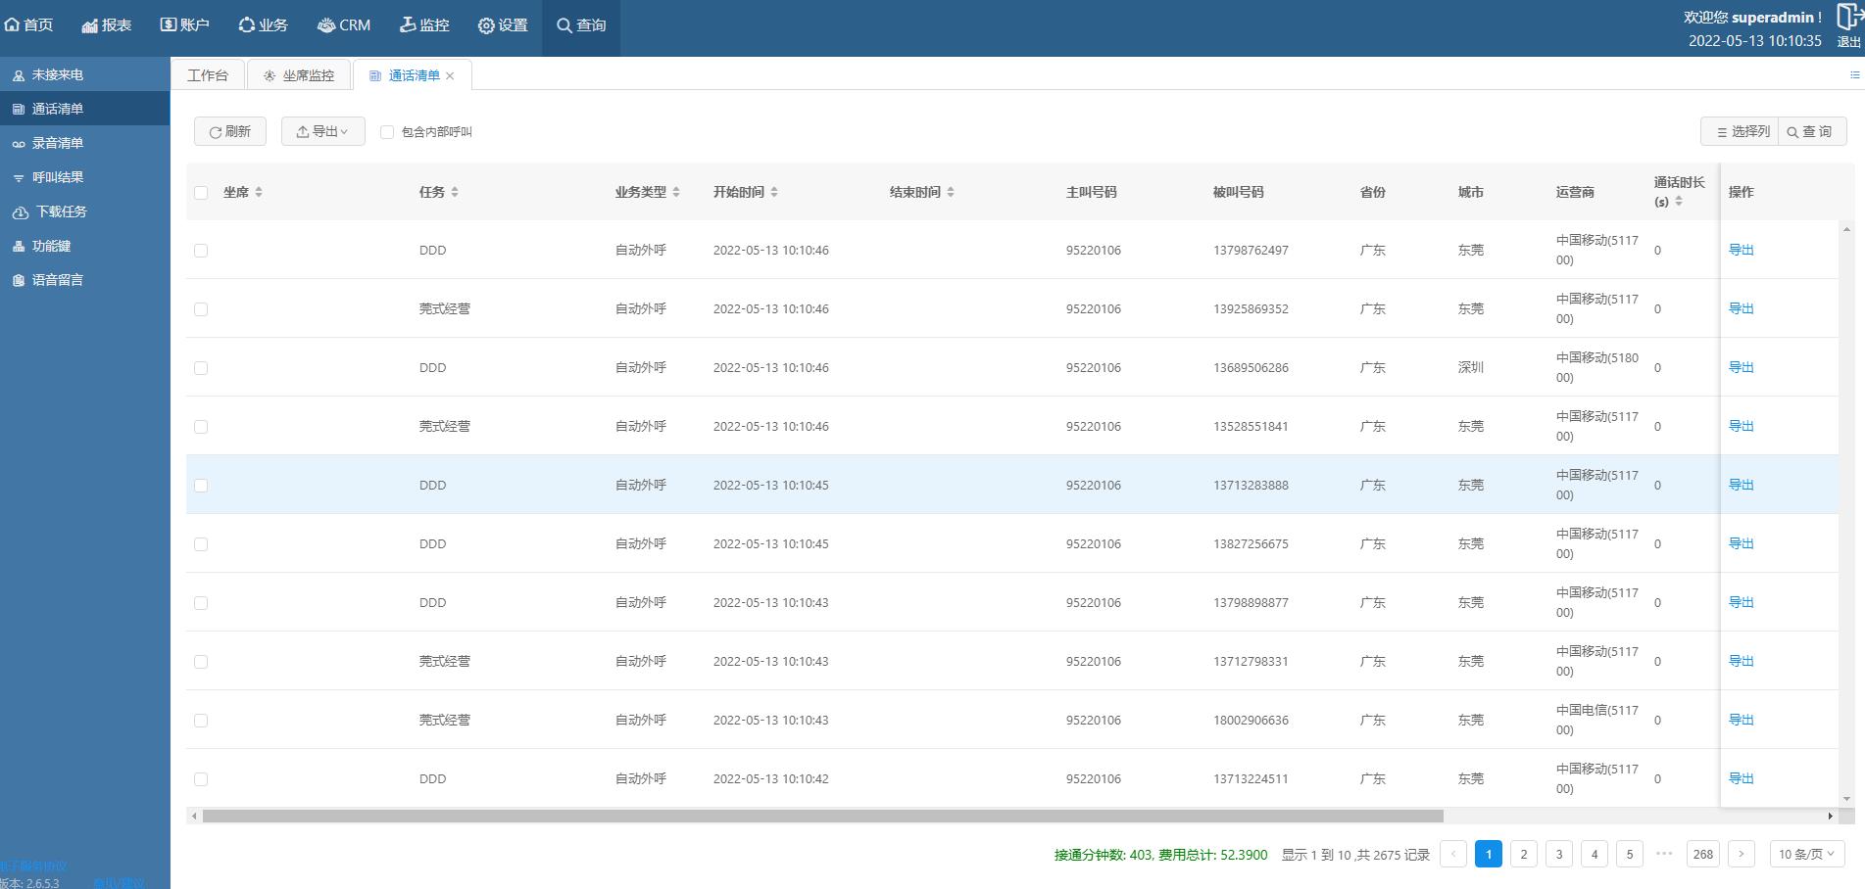Toggle the select-all header checkbox
This screenshot has height=889, width=1865.
(201, 193)
